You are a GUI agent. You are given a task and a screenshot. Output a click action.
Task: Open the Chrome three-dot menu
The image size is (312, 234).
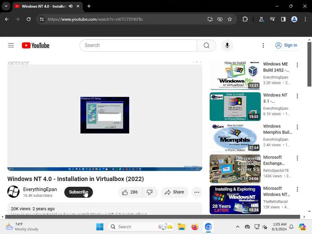pyautogui.click(x=305, y=19)
